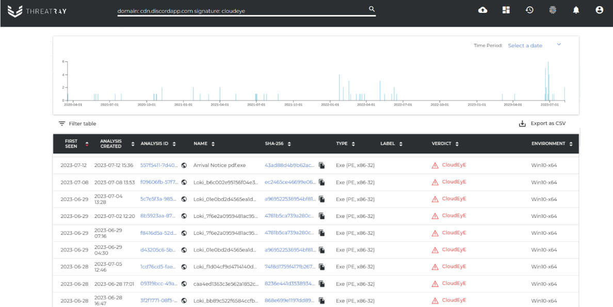
Task: Open Select a date picker
Action: (525, 46)
